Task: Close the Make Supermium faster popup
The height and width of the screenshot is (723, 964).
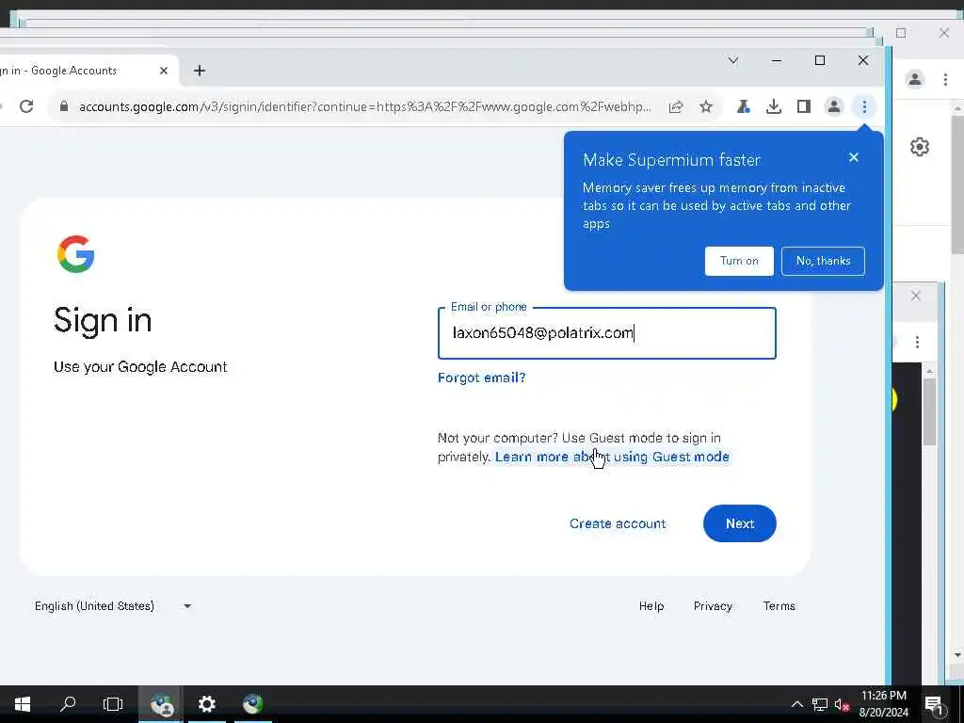Action: [x=853, y=157]
